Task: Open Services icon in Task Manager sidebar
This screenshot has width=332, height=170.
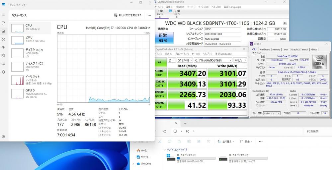Action: (3, 72)
